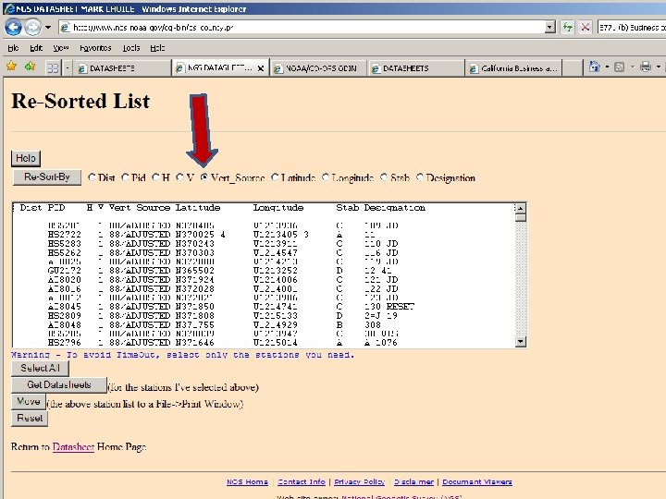
Task: Select station row GU2172
Action: 264,271
